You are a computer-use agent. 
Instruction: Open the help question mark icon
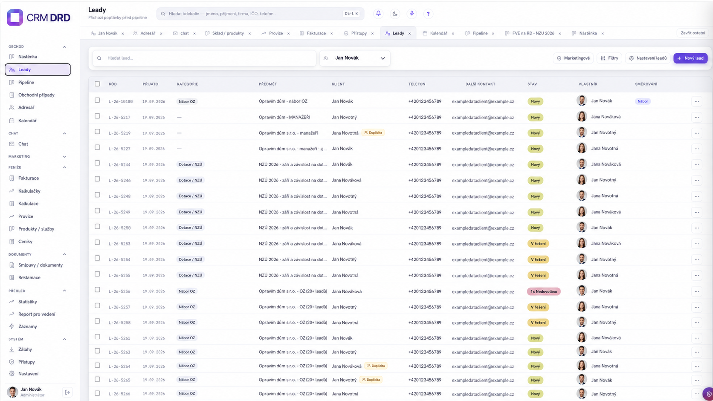(428, 14)
